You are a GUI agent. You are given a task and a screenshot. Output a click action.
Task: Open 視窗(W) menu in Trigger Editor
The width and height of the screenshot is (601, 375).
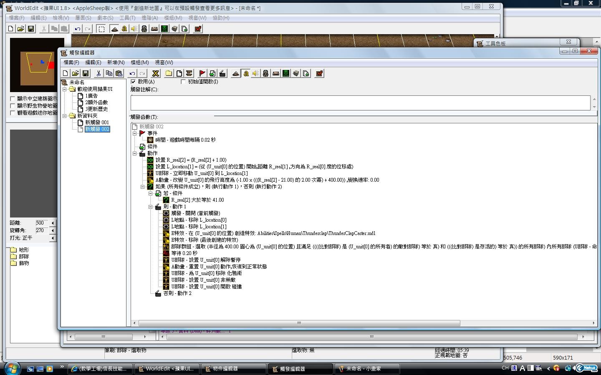[x=164, y=62]
